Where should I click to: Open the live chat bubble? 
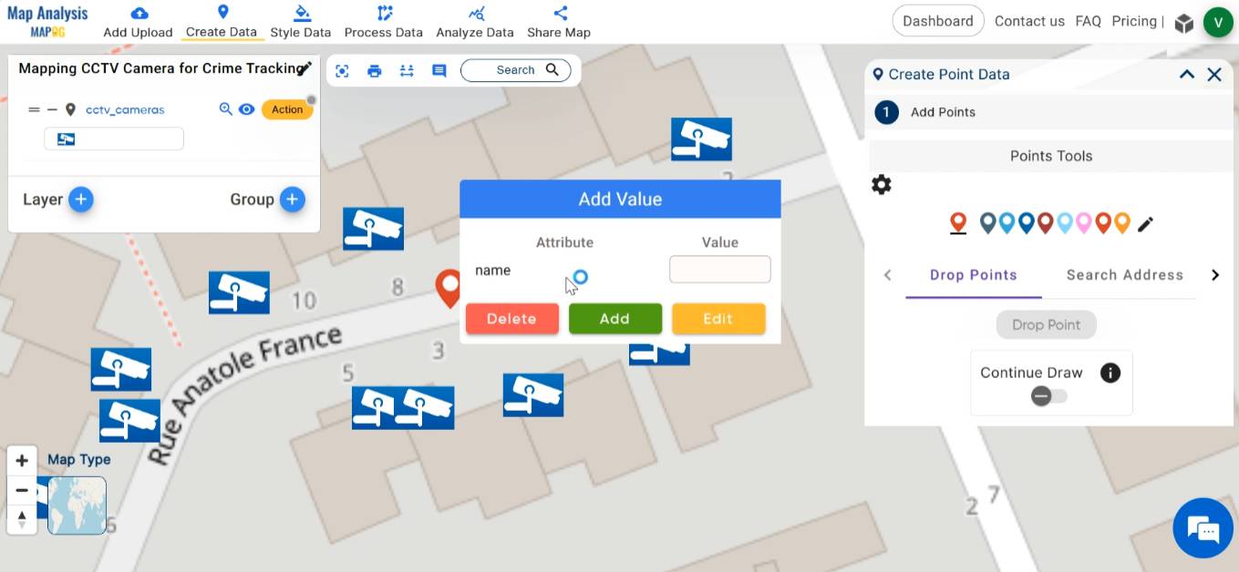(1203, 528)
